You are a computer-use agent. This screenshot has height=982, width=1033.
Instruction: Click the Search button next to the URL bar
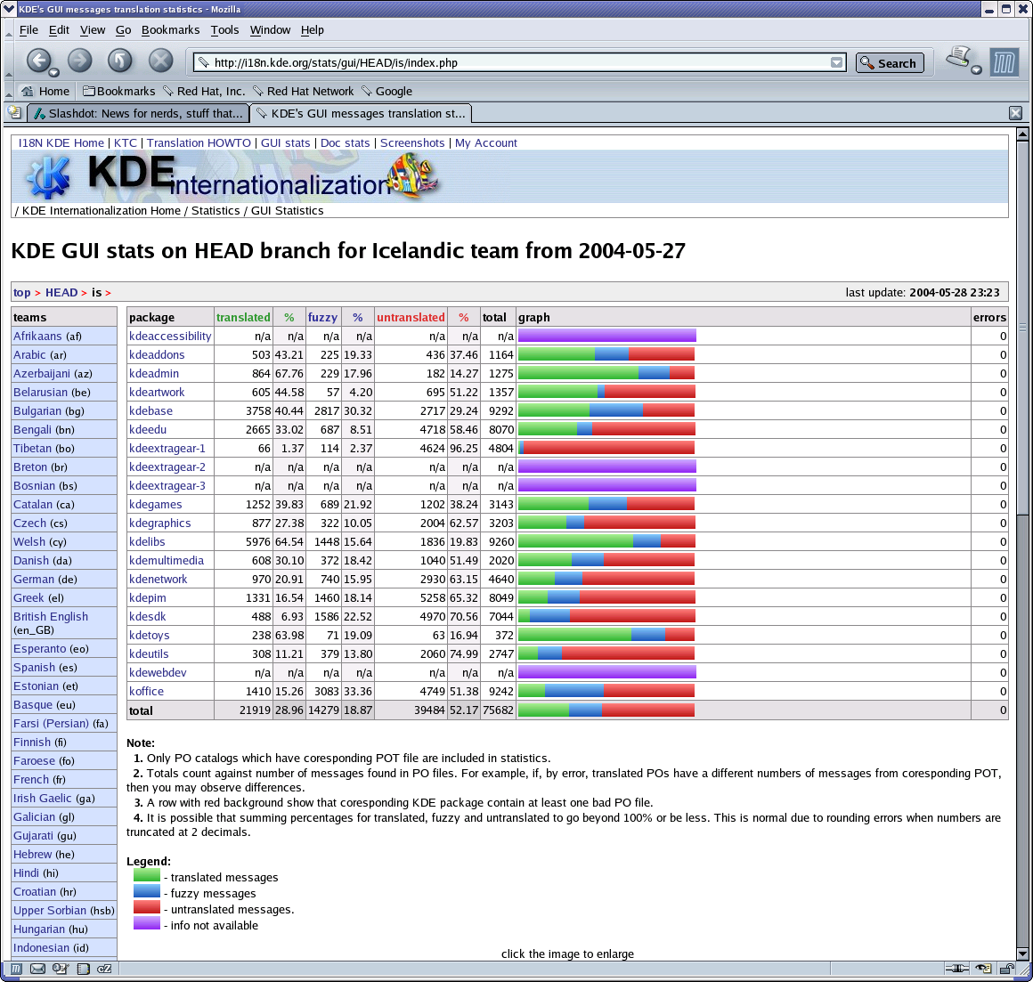[x=890, y=63]
